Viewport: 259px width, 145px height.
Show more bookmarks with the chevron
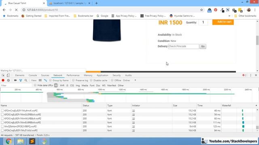[229, 16]
